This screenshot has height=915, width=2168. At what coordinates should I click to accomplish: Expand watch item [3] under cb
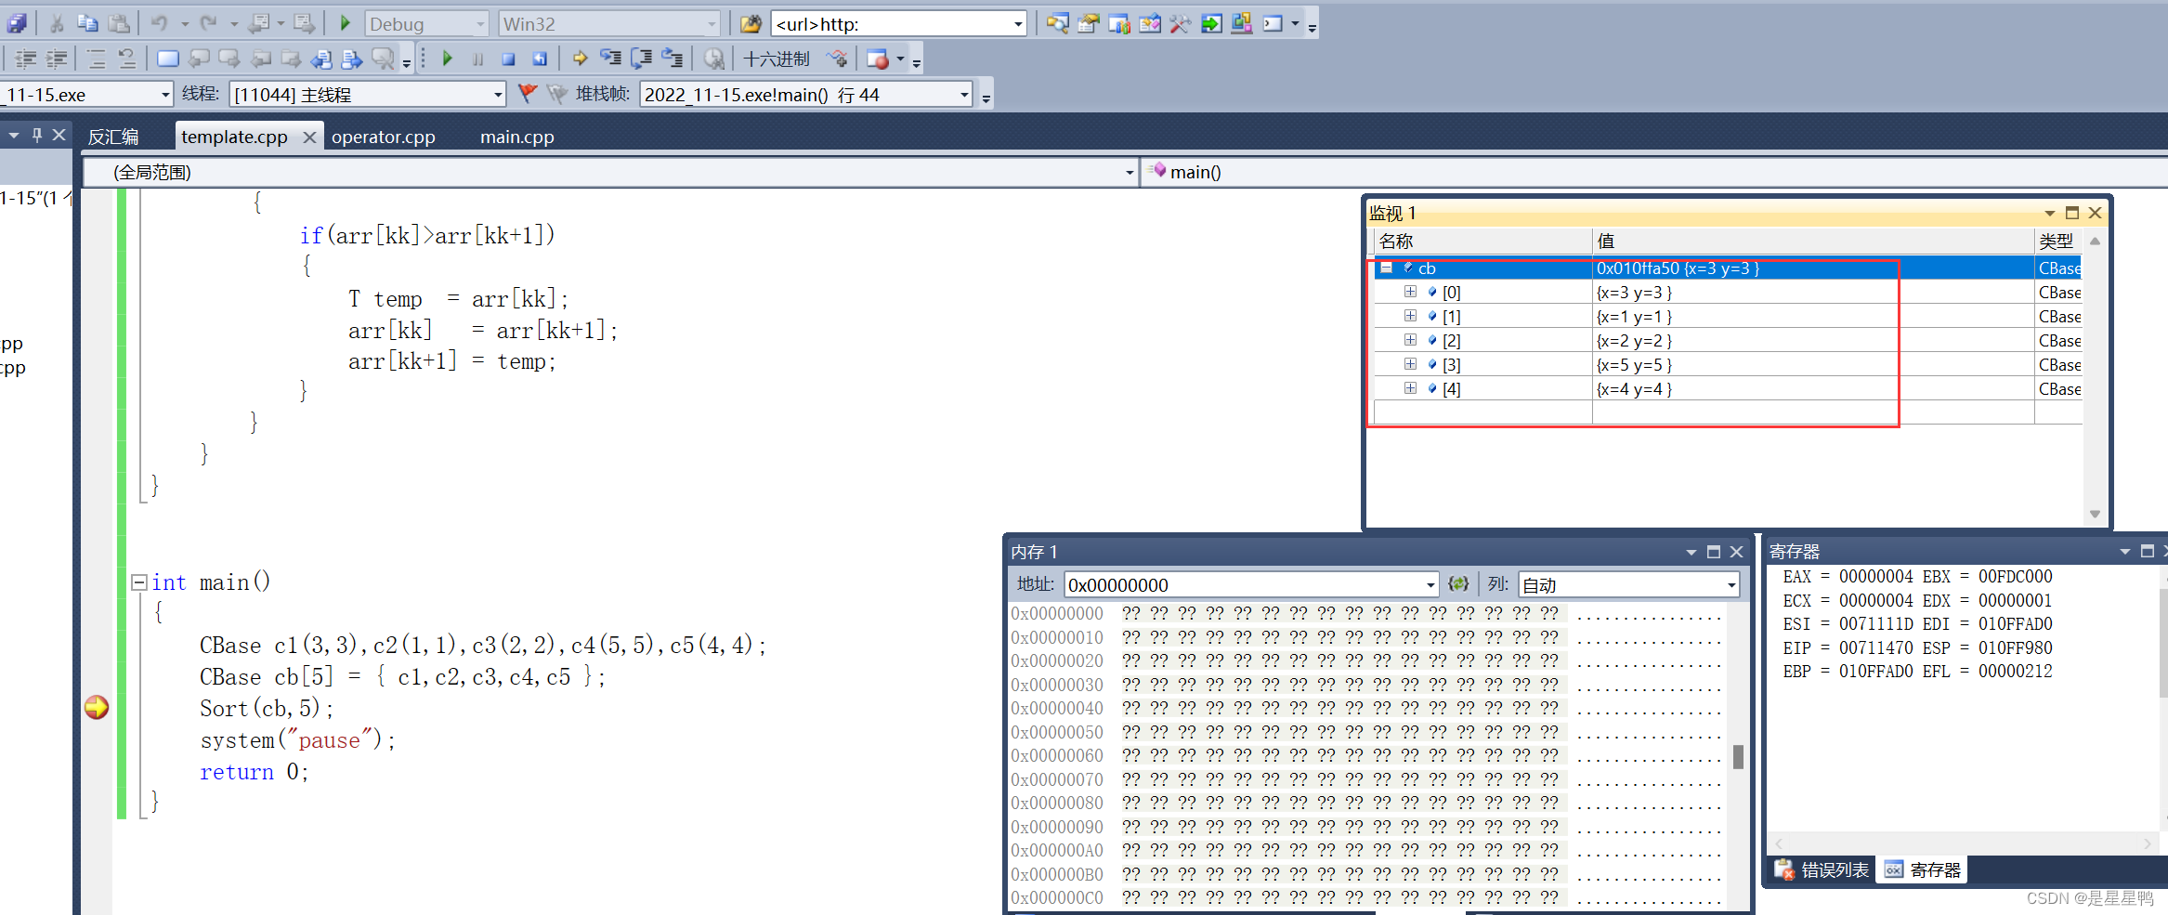click(x=1411, y=364)
